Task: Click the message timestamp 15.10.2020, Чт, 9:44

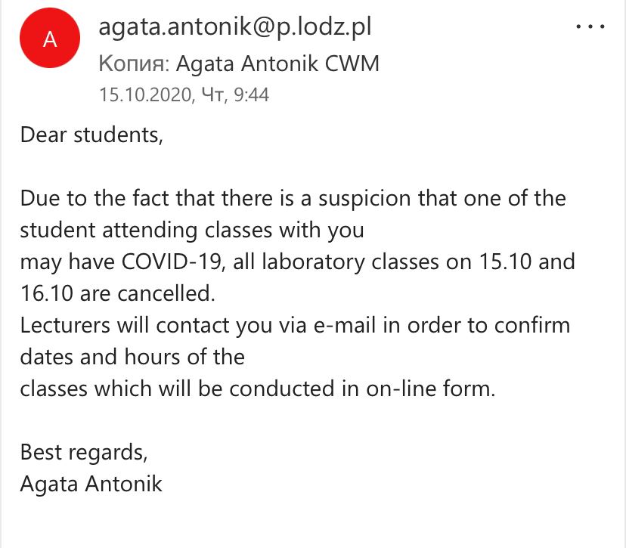Action: click(184, 95)
